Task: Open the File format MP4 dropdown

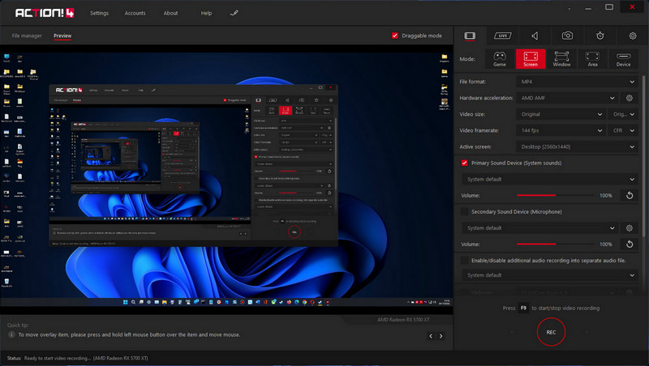Action: tap(577, 82)
